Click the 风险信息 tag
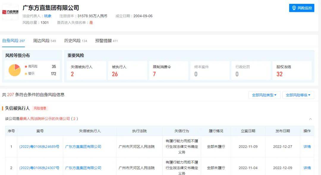 click(x=40, y=108)
